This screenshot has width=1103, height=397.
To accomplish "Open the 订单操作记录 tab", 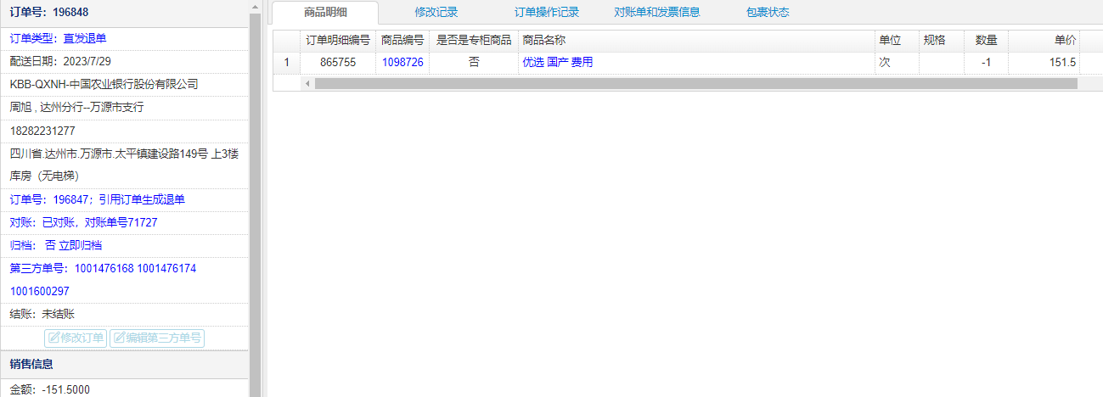I will (547, 12).
